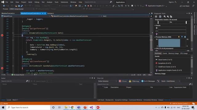Open the Extensions menu
The width and height of the screenshot is (197, 110).
coord(64,2)
